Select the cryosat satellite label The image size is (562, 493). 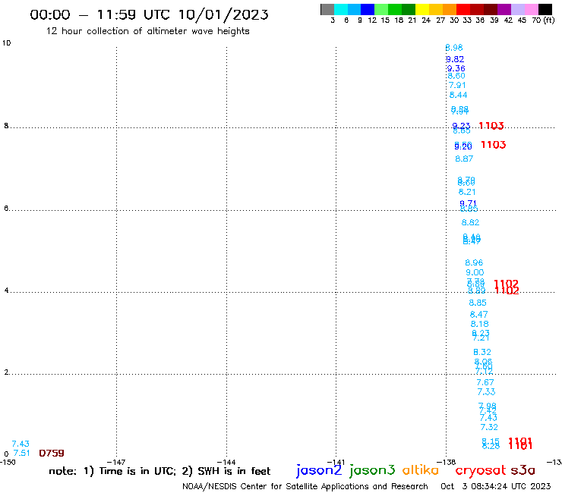pyautogui.click(x=480, y=470)
